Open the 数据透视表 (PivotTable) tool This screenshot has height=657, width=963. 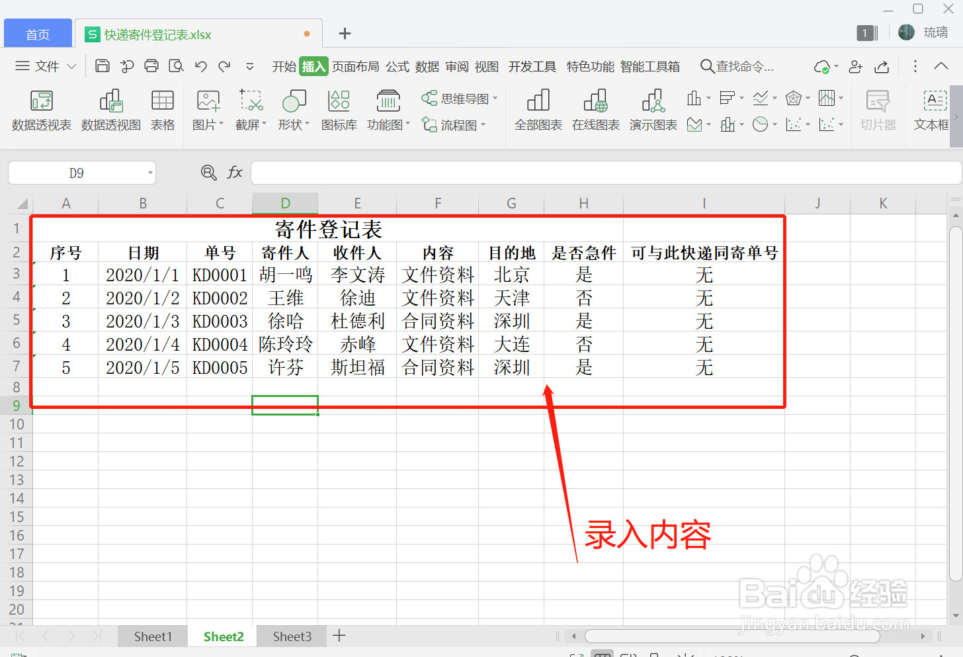click(41, 110)
